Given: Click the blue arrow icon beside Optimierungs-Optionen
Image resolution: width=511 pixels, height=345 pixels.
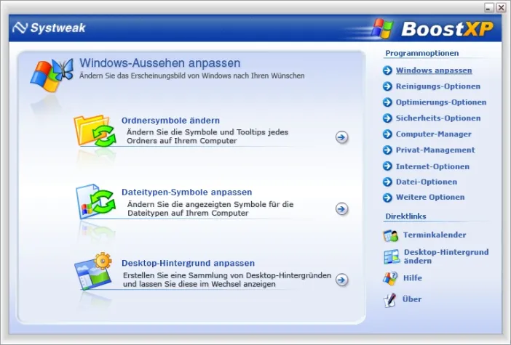Looking at the screenshot, I should pos(387,102).
